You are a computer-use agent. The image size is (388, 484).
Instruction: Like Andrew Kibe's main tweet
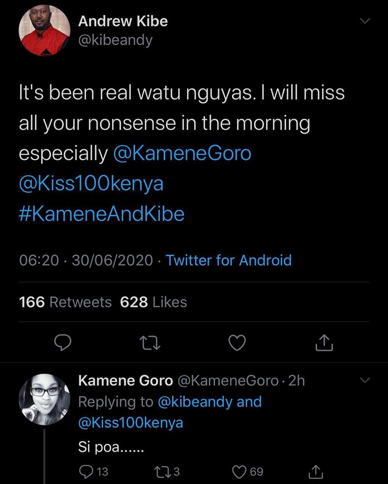pyautogui.click(x=238, y=343)
